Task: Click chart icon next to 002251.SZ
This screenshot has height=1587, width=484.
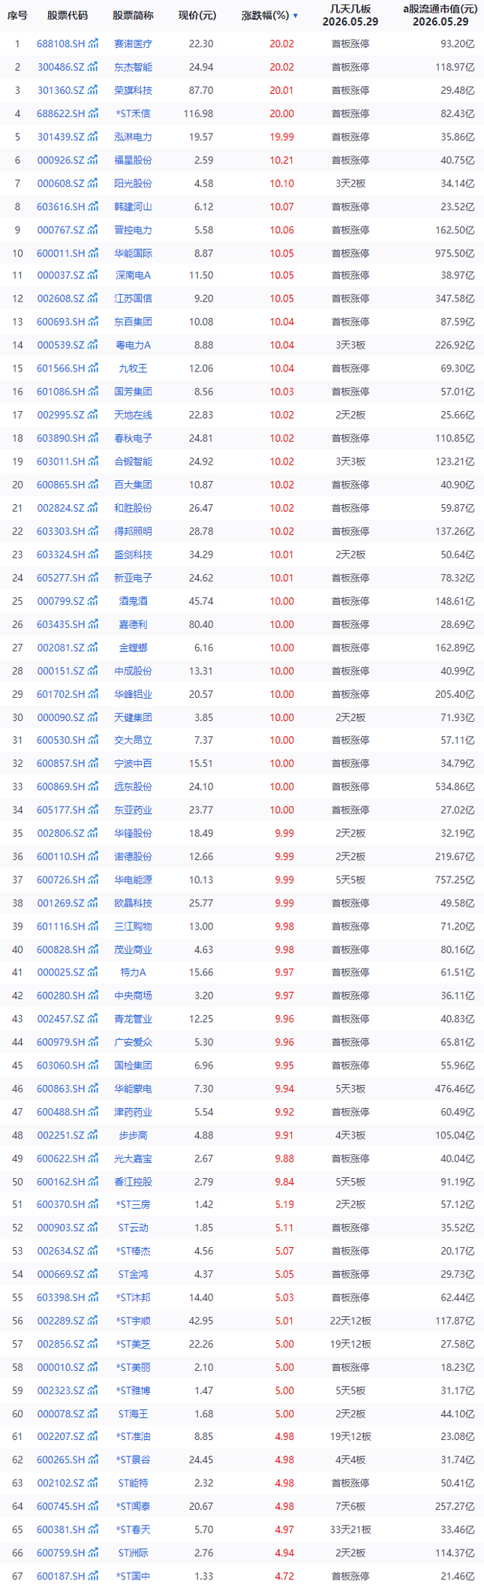Action: (x=93, y=1135)
